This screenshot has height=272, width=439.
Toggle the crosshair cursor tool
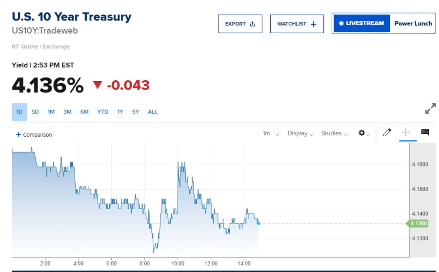406,132
